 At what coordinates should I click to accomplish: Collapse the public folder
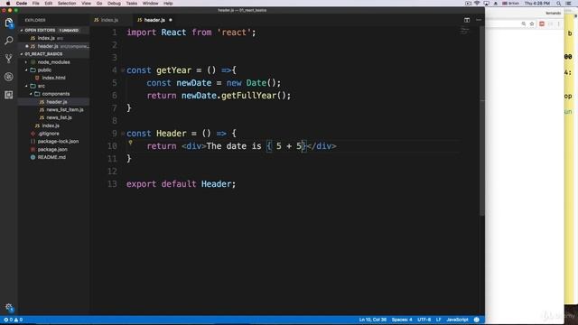pos(26,70)
